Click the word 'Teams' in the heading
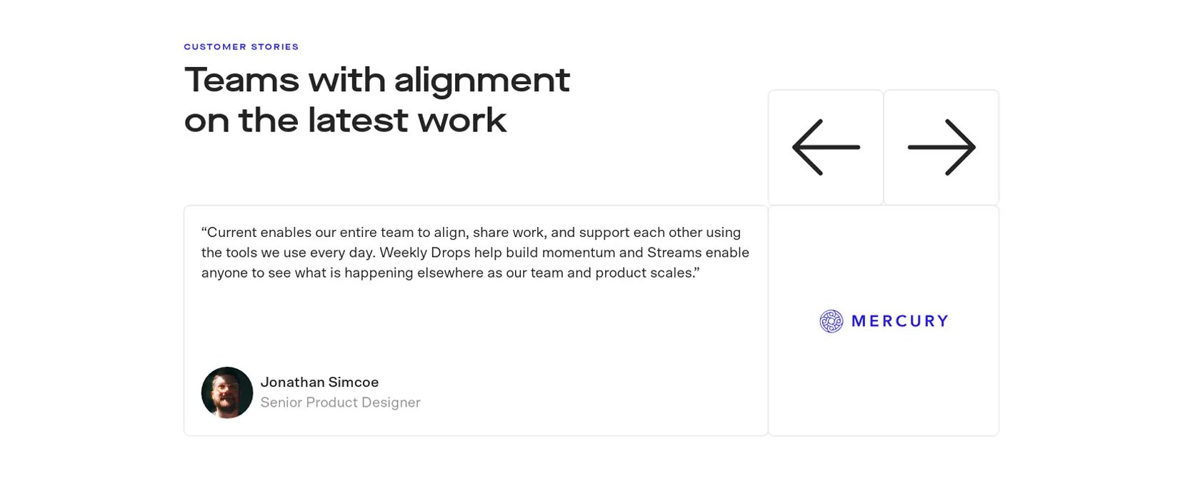Screen dimensions: 1183x481 [241, 79]
